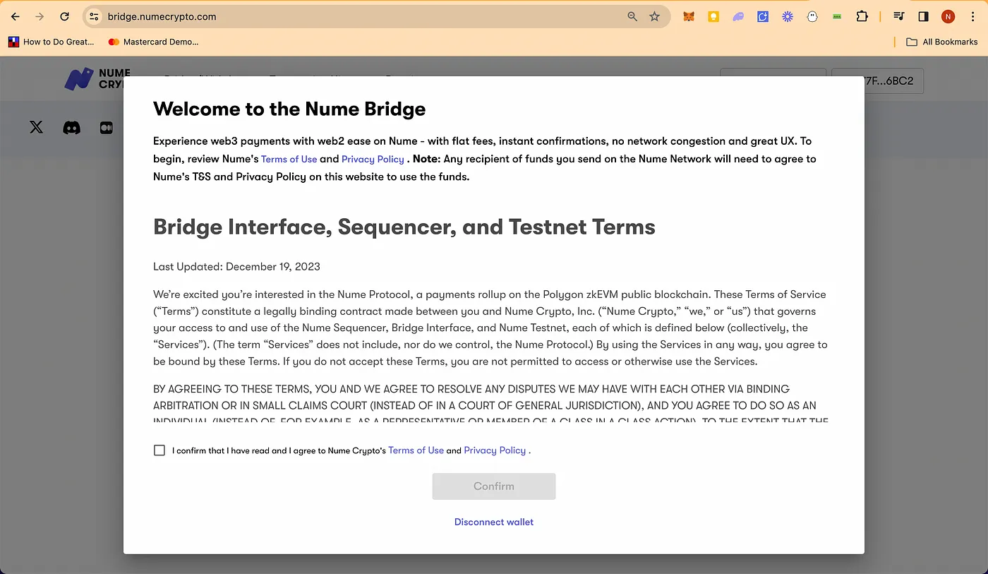The height and width of the screenshot is (574, 988).
Task: Open the media control music icon
Action: point(899,16)
